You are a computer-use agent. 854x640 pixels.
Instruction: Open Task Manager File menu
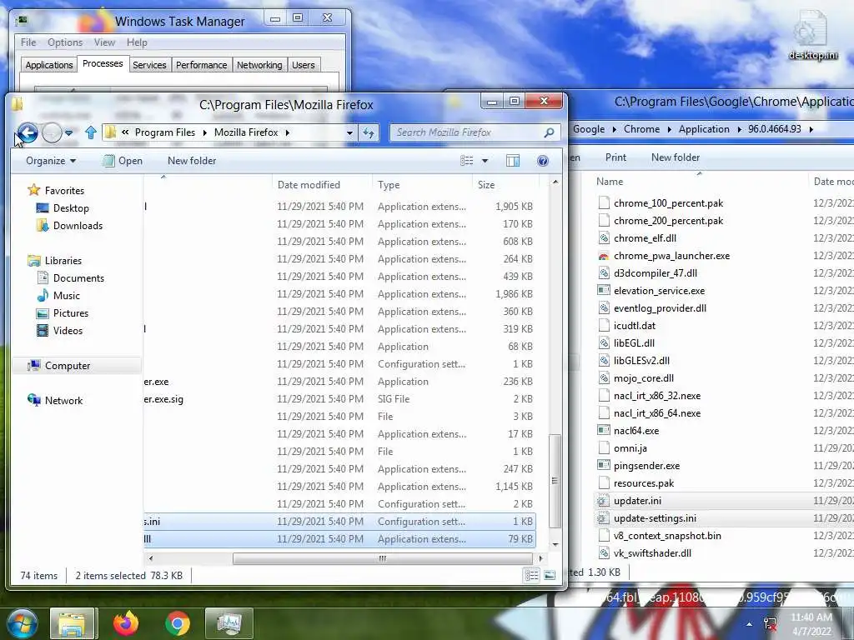click(28, 42)
